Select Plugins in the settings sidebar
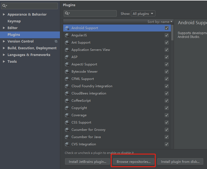 coord(14,35)
